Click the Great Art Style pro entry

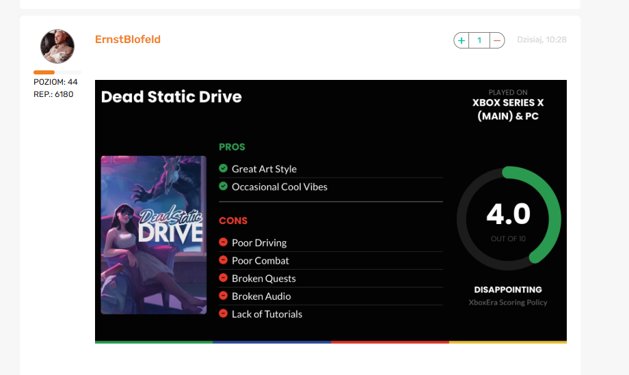[264, 169]
